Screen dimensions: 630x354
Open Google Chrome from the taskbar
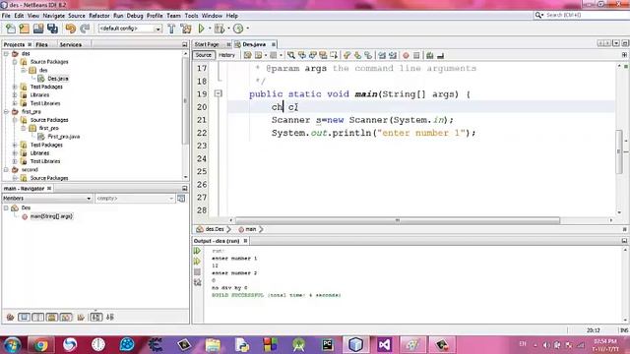point(40,345)
